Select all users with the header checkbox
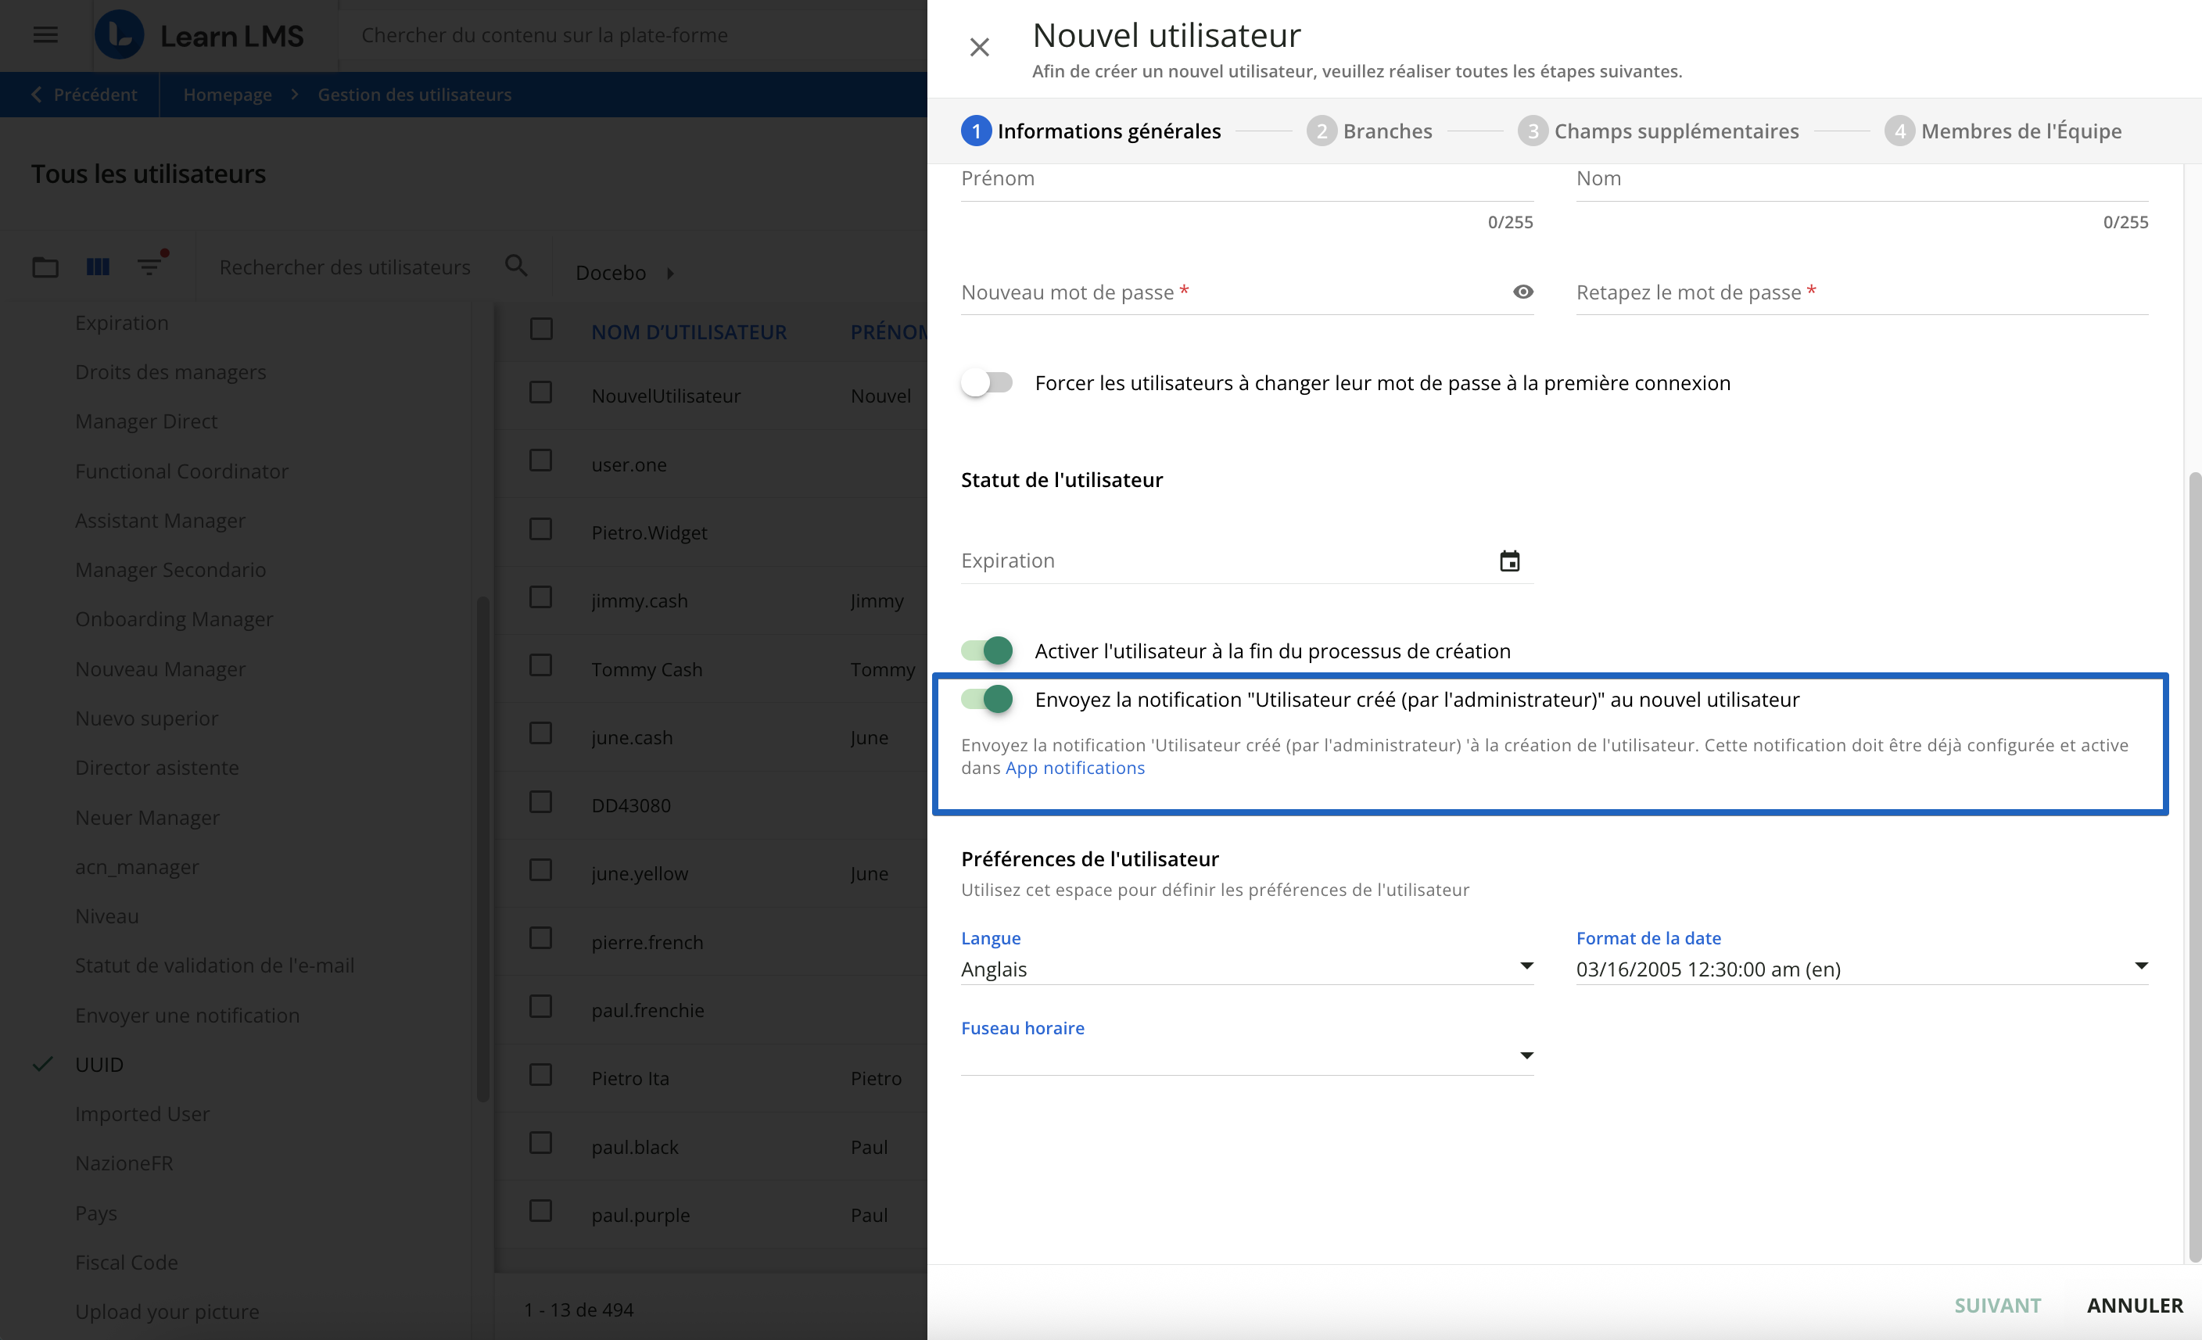Screen dimensions: 2202x1340 [x=540, y=329]
